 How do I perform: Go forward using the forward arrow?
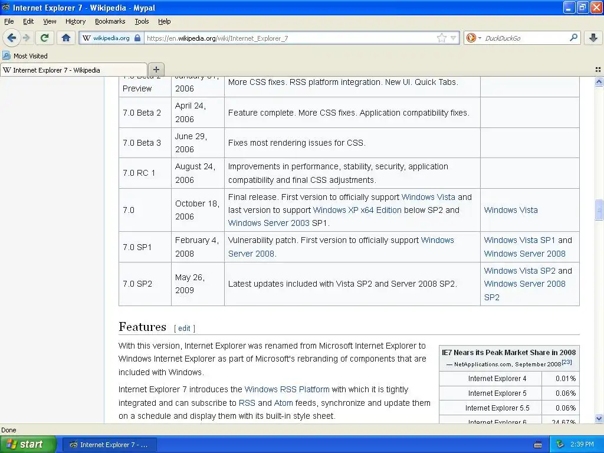point(26,38)
